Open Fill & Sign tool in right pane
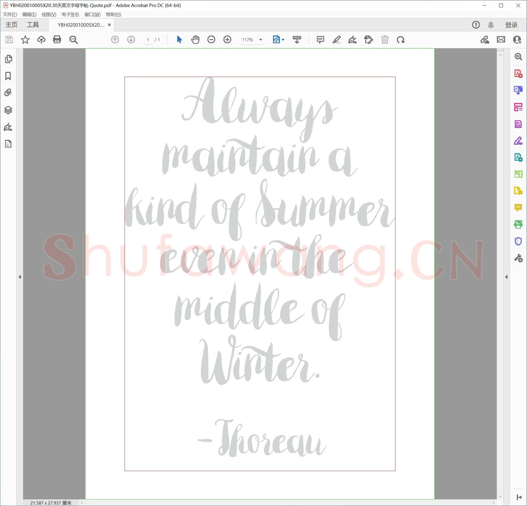 518,141
